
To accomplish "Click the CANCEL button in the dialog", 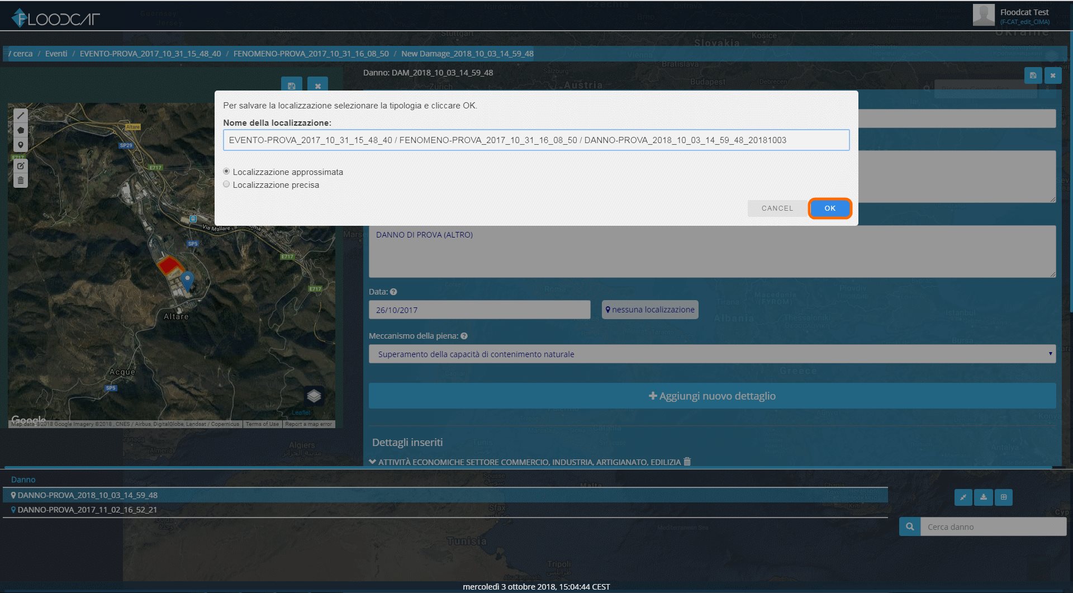I will click(777, 208).
